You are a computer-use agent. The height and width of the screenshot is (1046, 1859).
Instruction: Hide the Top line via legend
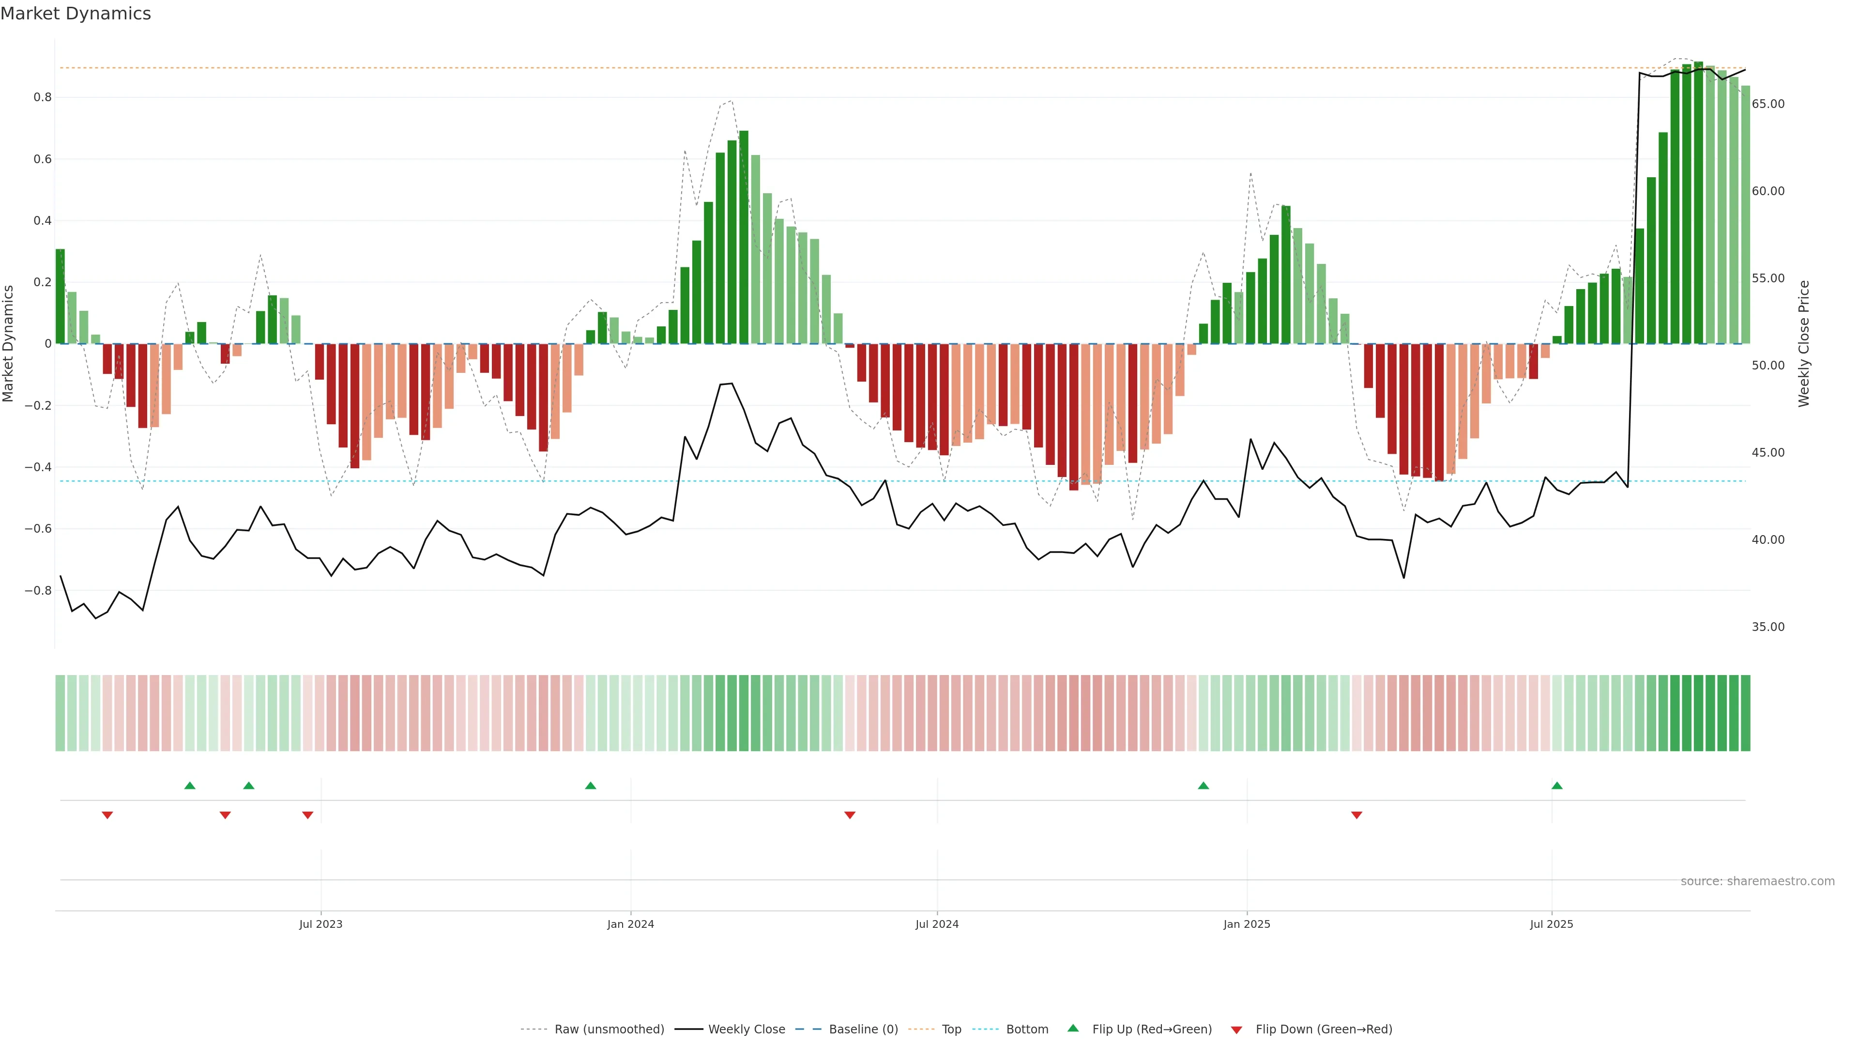point(951,1030)
